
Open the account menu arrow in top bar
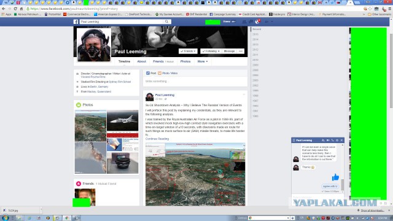[272, 22]
